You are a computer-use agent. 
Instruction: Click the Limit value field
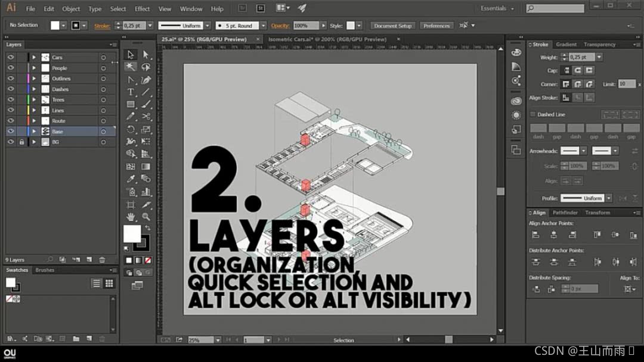627,84
